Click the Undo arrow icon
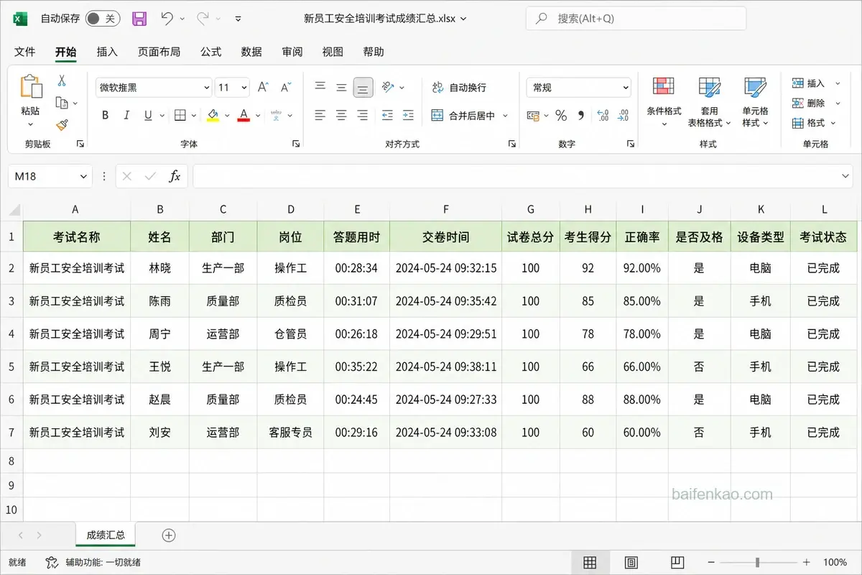Screen dimensions: 862x575 click(167, 19)
